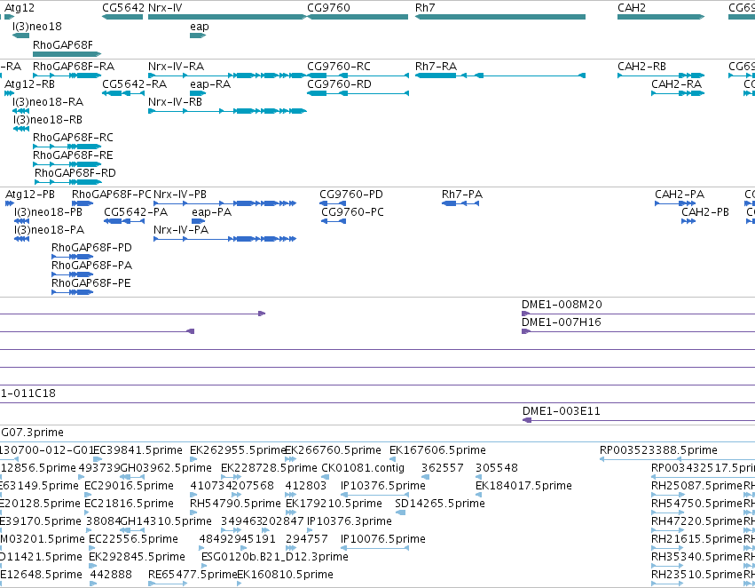The width and height of the screenshot is (755, 588).
Task: Click BAC clone DME1-003E11
Action: [x=562, y=411]
